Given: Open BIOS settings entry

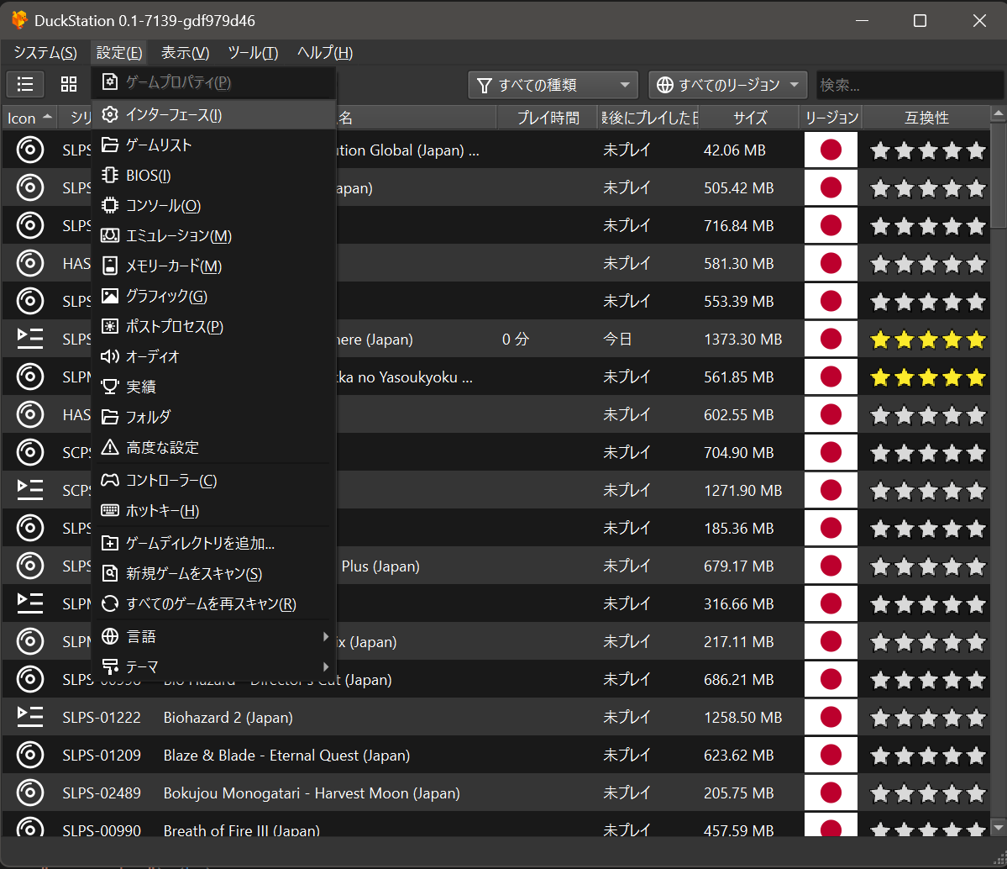Looking at the screenshot, I should 214,176.
